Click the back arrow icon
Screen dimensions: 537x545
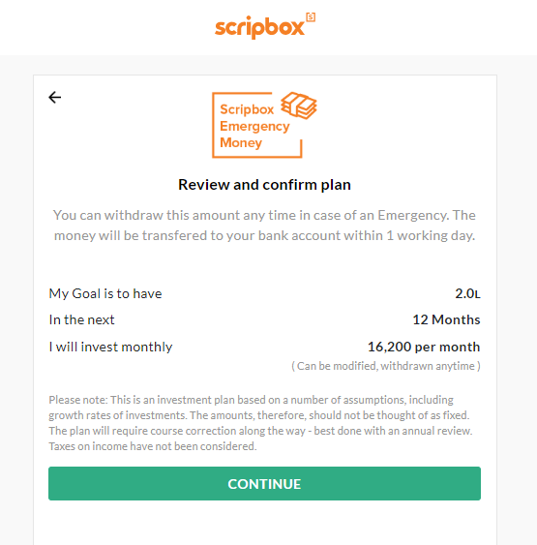tap(55, 98)
